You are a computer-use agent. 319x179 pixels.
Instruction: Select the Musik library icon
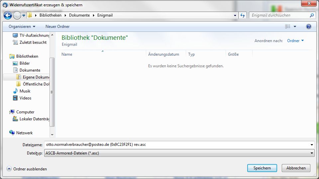15,91
